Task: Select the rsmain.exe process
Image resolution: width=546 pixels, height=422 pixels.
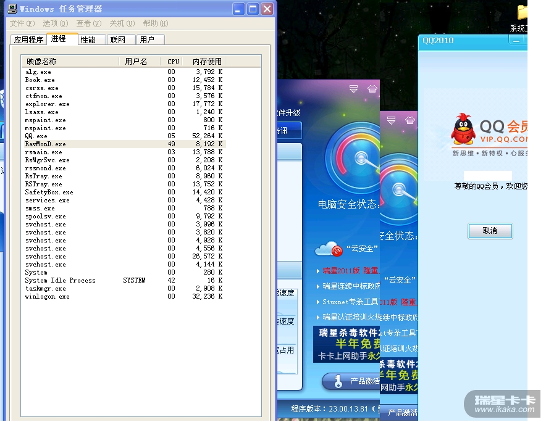Action: tap(124, 152)
